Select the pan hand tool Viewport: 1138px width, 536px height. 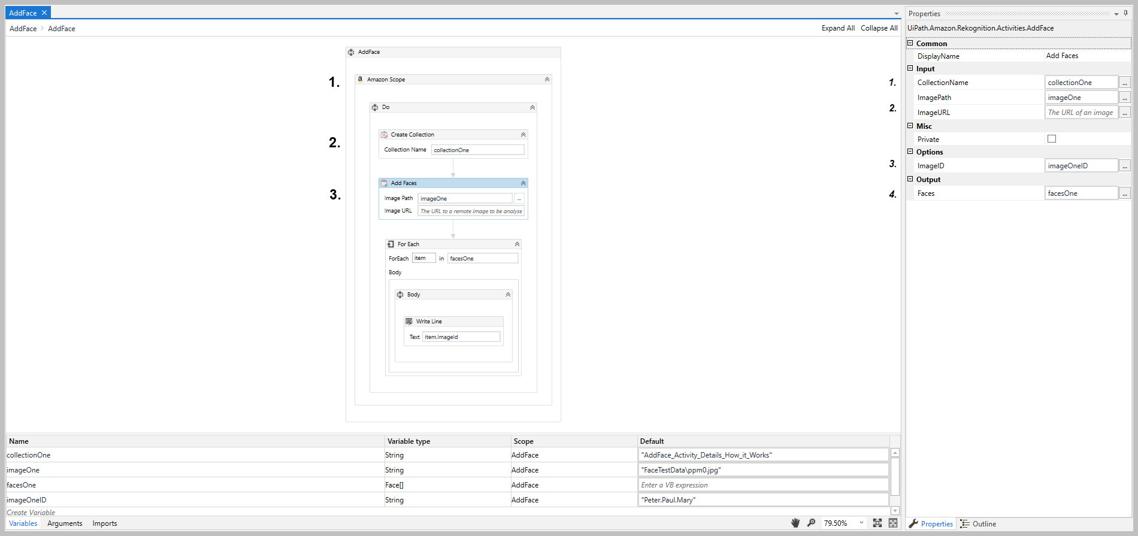pos(795,523)
